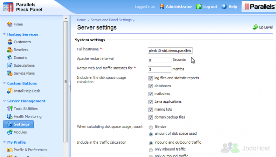This screenshot has width=276, height=157.
Task: Click the Home breadcrumb link
Action: [81, 20]
